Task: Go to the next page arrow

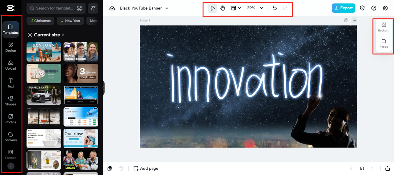Action: click(x=372, y=169)
